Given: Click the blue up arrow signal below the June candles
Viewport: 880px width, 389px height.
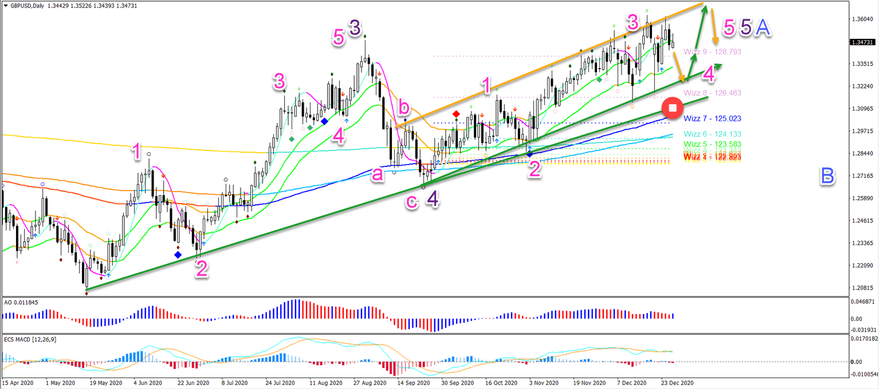Looking at the screenshot, I should (x=203, y=243).
